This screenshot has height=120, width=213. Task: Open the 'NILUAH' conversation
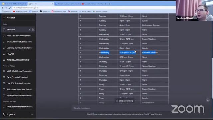click(18, 54)
